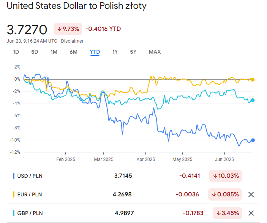
Task: Click the blue USD / PLN color marker
Action: click(x=14, y=176)
